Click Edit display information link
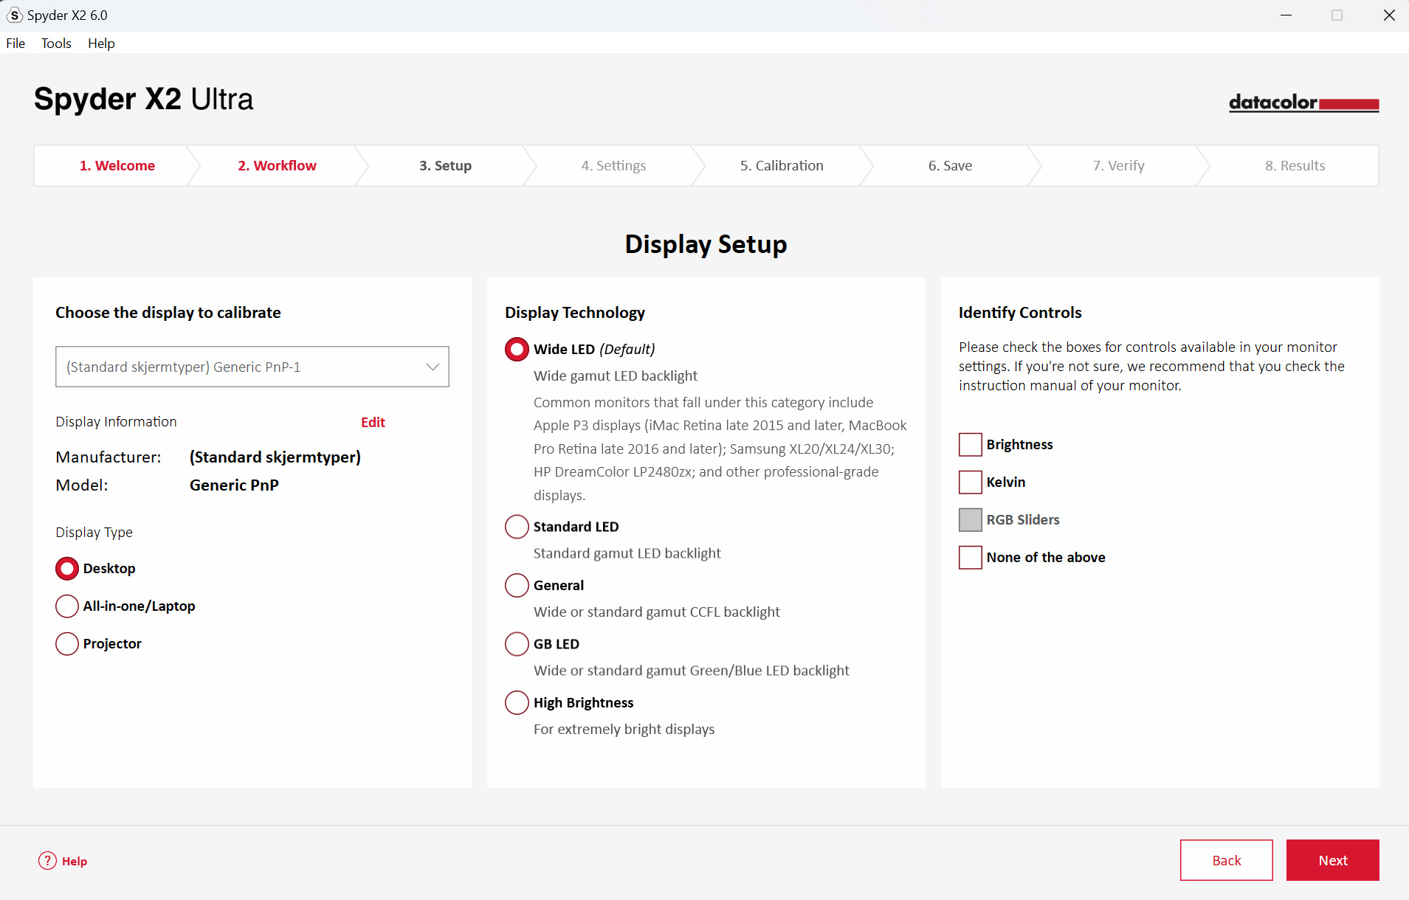 click(373, 422)
